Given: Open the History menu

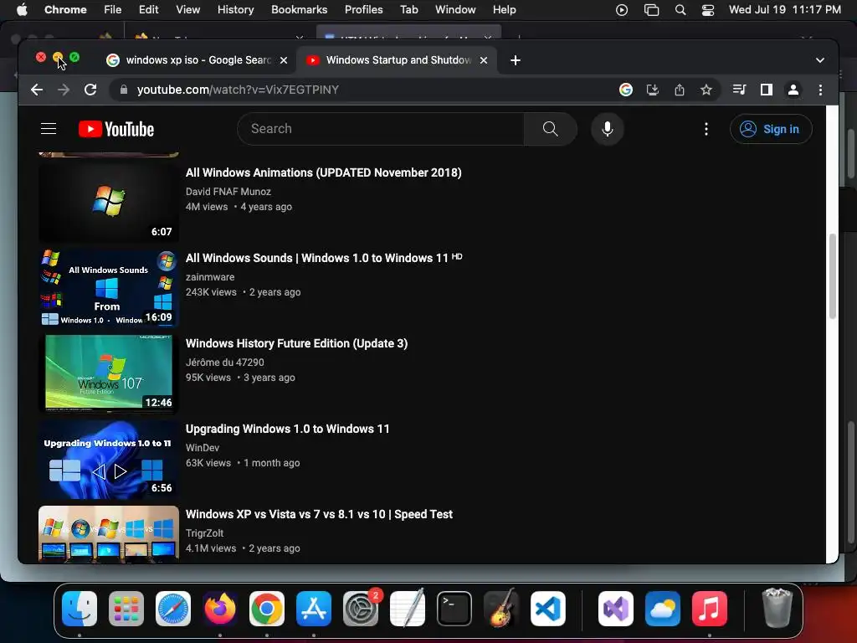Looking at the screenshot, I should (x=235, y=9).
